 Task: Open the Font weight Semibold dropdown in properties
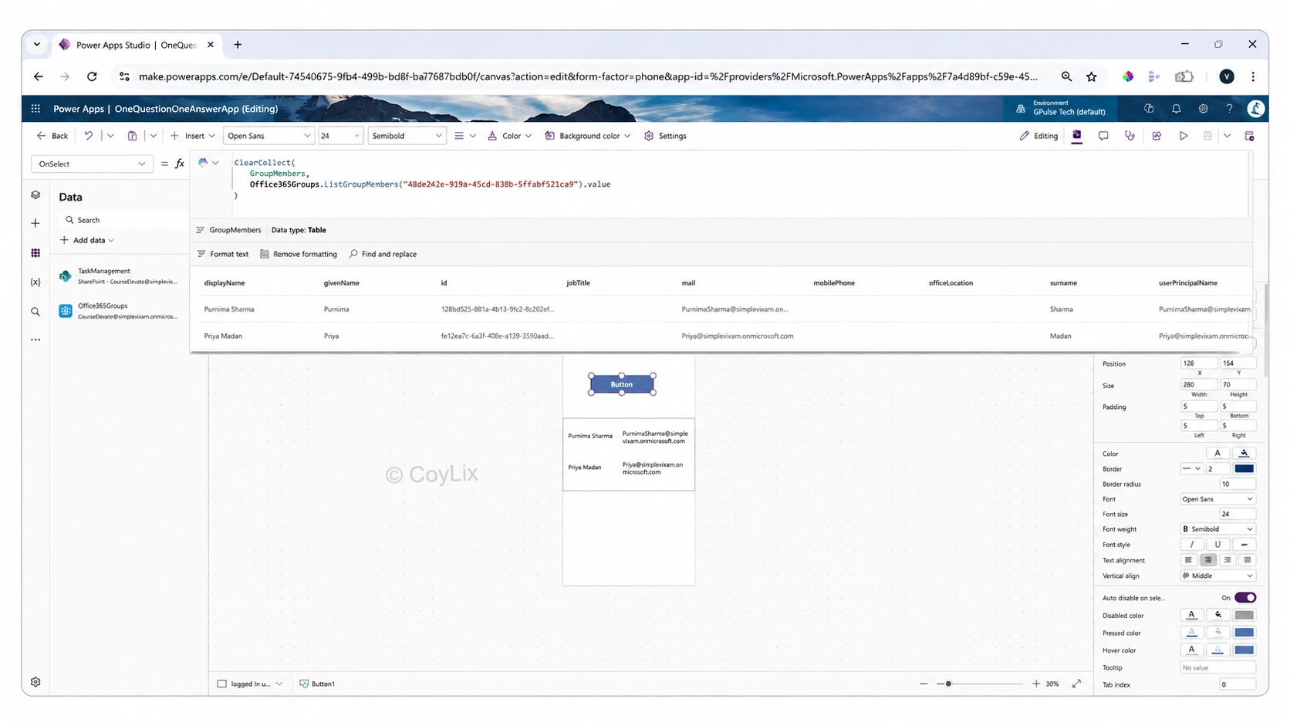pyautogui.click(x=1217, y=529)
